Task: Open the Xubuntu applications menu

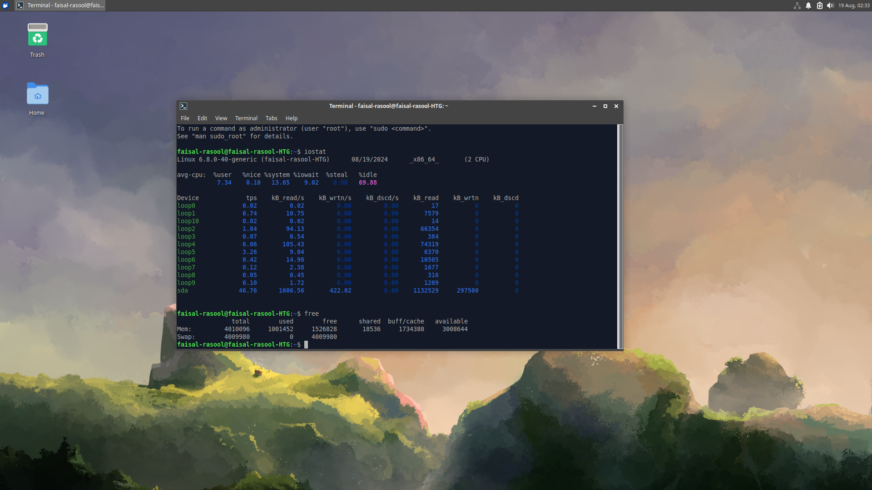Action: point(5,5)
